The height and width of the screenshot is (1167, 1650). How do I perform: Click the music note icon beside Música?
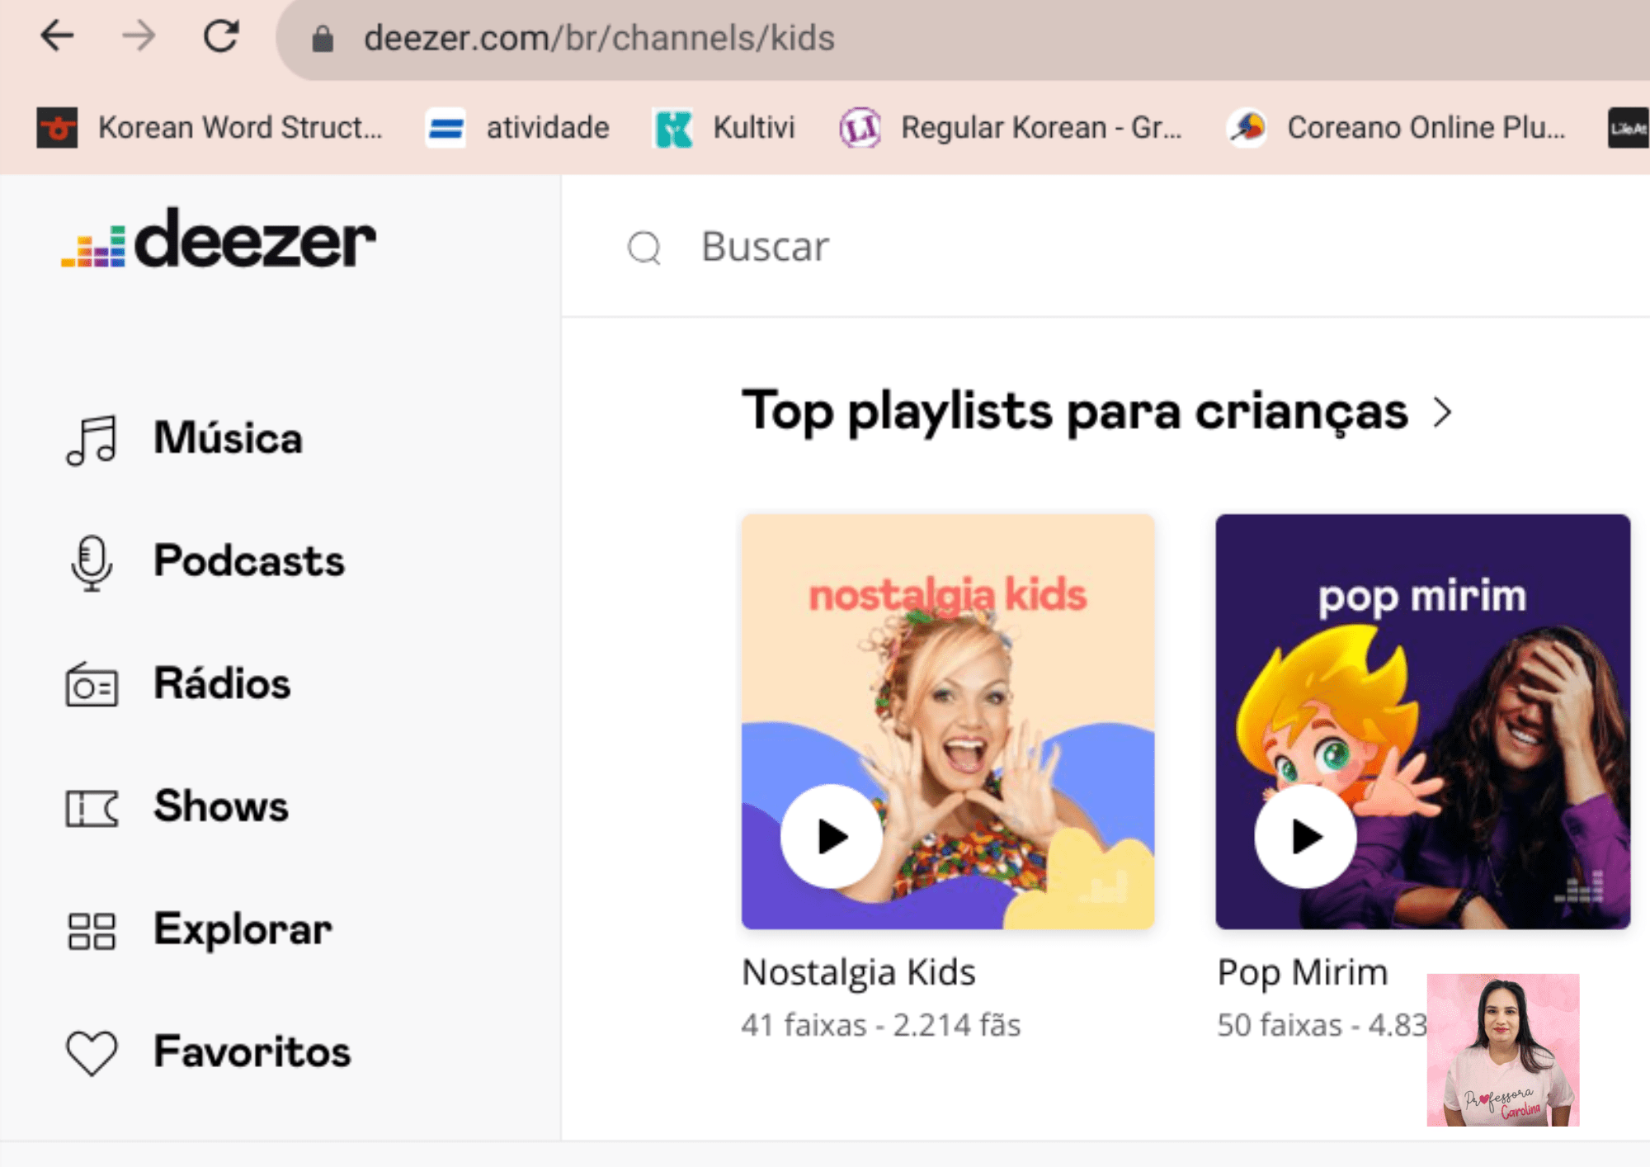(x=92, y=440)
